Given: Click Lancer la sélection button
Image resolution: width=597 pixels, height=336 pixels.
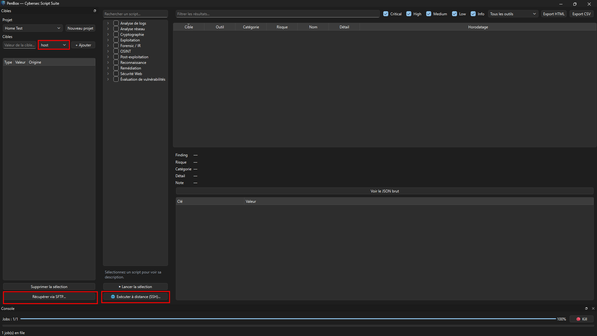Looking at the screenshot, I should click(x=135, y=286).
